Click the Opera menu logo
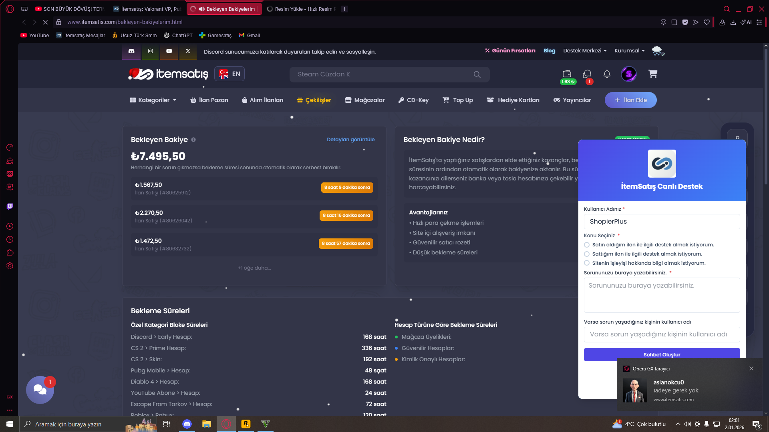This screenshot has height=432, width=769. (x=10, y=9)
